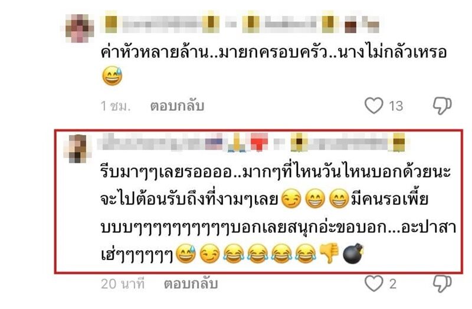This screenshot has width=472, height=309.
Task: Like the first comment with 13 hearts
Action: [x=373, y=106]
